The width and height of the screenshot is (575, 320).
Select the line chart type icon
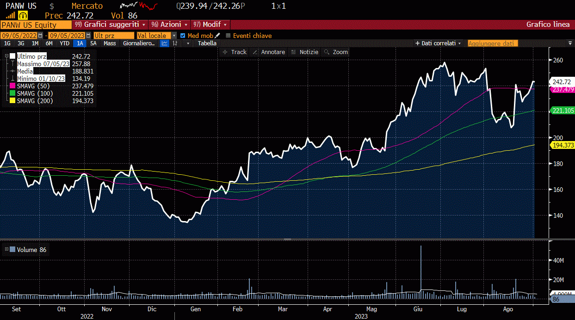[x=164, y=43]
